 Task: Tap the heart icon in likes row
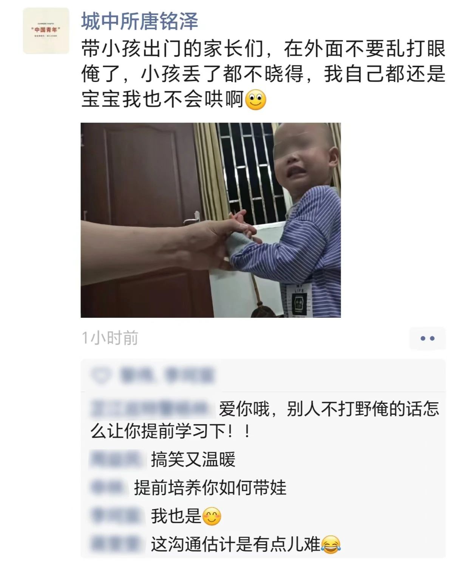[101, 375]
